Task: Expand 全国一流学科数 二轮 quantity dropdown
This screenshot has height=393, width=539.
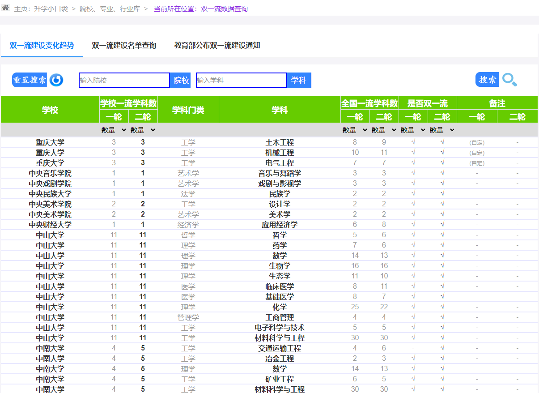Action: [x=384, y=130]
